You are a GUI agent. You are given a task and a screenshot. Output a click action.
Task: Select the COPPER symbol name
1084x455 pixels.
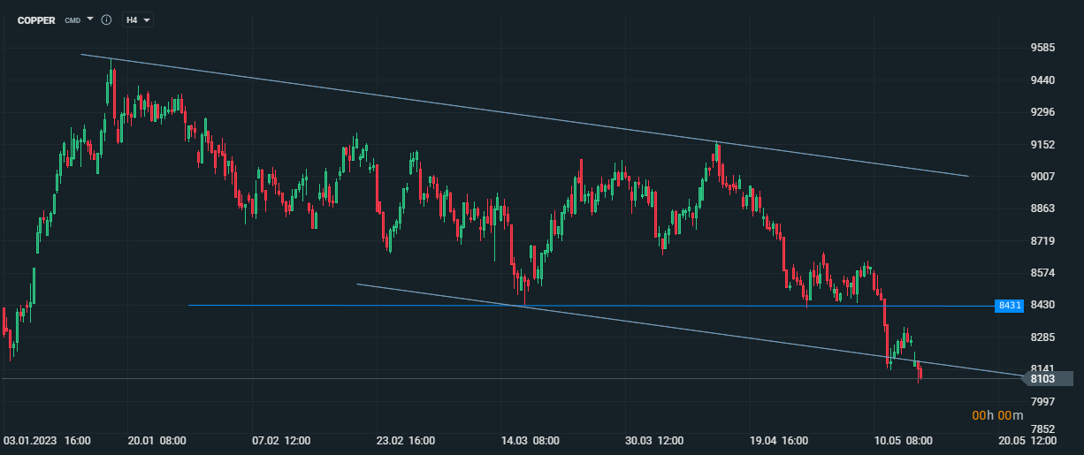pos(36,19)
